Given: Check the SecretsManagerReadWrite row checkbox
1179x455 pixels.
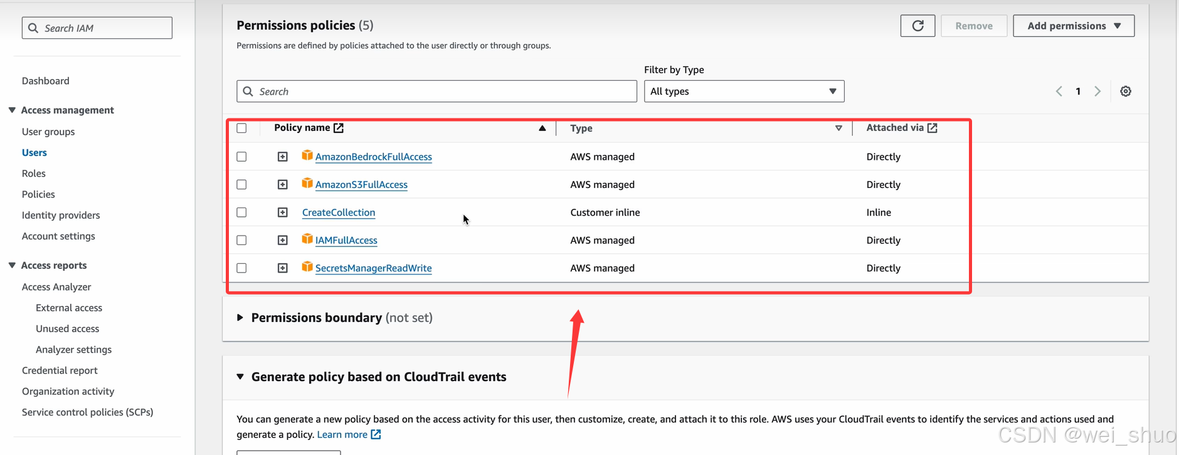Looking at the screenshot, I should 241,268.
